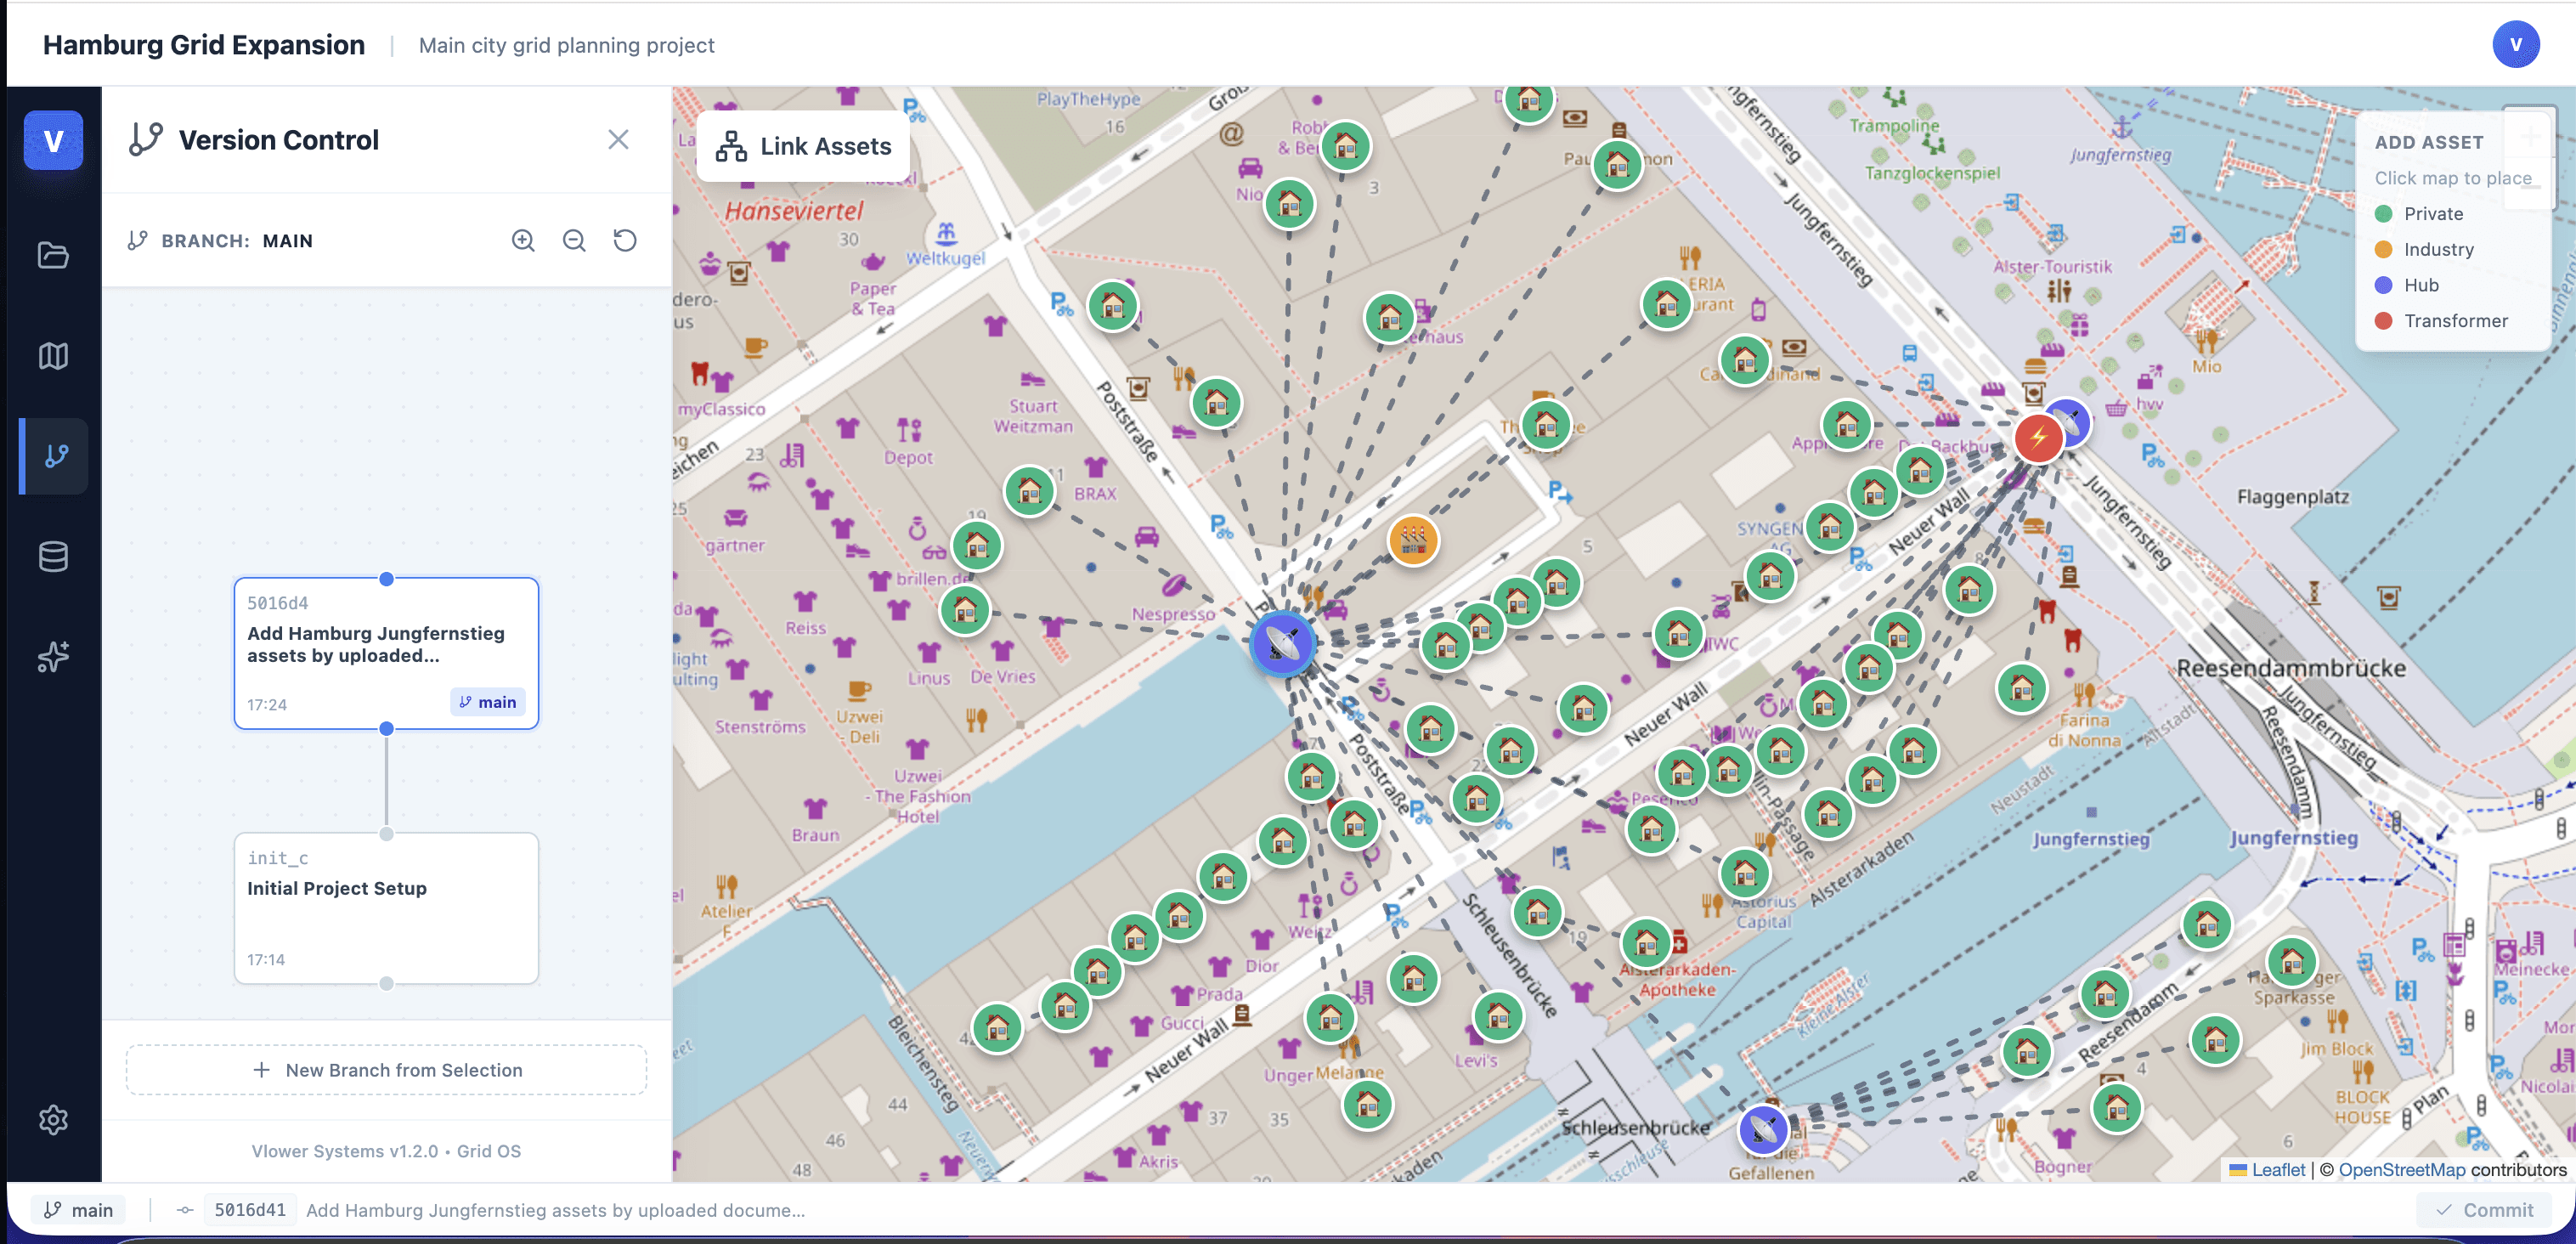Open the folder icon in sidebar
2576x1244 pixels.
click(53, 255)
